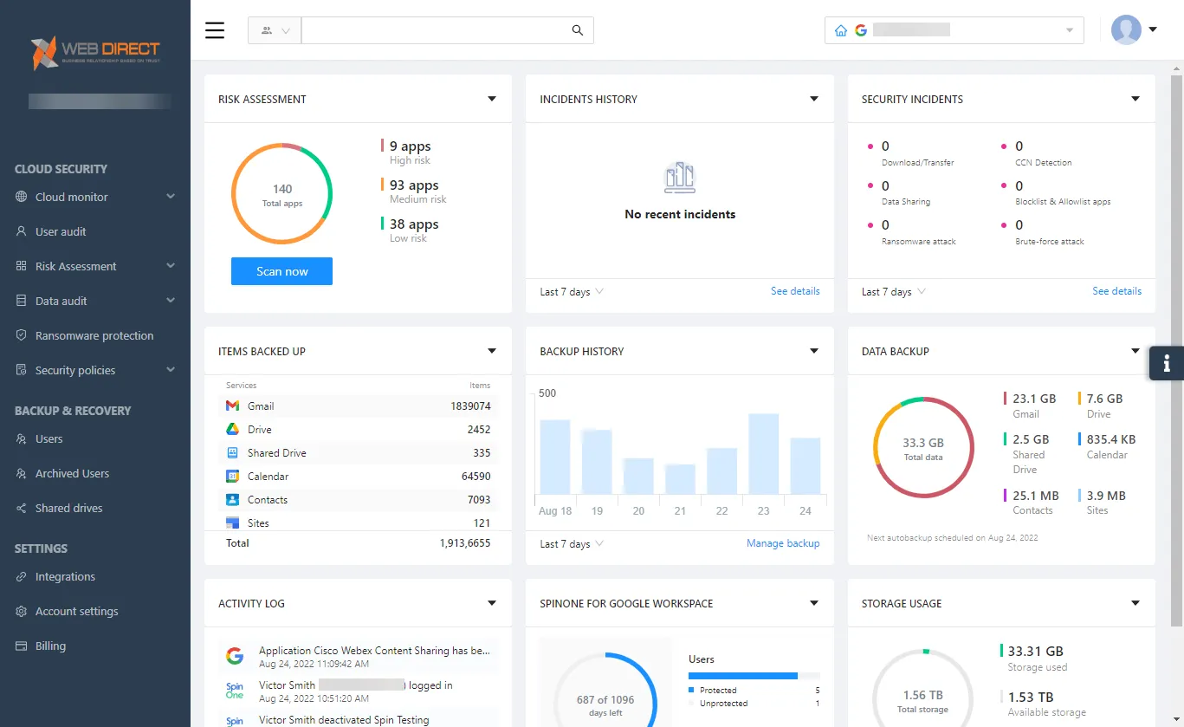
Task: Open Last 7 days dropdown in Security Incidents
Action: pos(894,292)
